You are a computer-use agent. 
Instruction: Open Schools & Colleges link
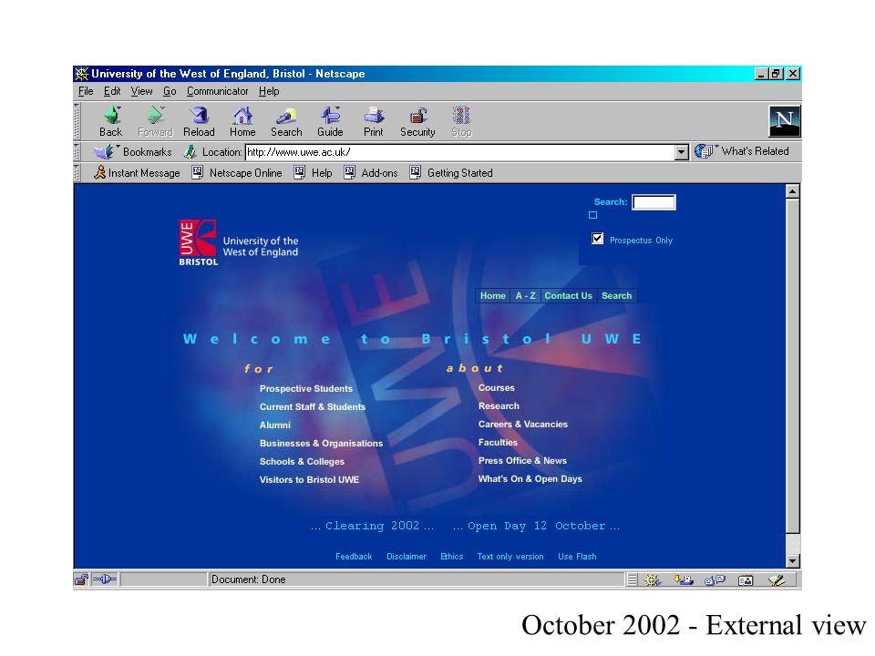click(x=302, y=461)
